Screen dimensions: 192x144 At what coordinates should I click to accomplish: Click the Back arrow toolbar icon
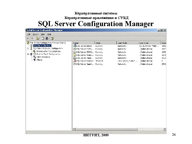click(28, 38)
